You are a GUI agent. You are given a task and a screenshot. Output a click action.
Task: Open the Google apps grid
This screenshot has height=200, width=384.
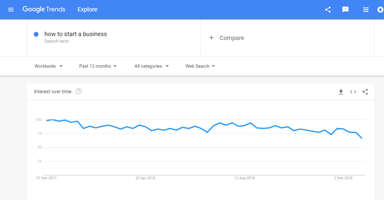click(x=366, y=10)
